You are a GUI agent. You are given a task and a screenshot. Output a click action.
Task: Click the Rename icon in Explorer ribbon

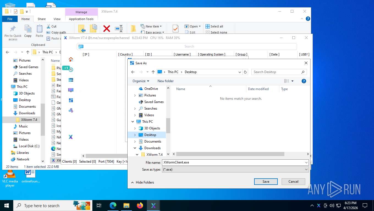pos(119,29)
